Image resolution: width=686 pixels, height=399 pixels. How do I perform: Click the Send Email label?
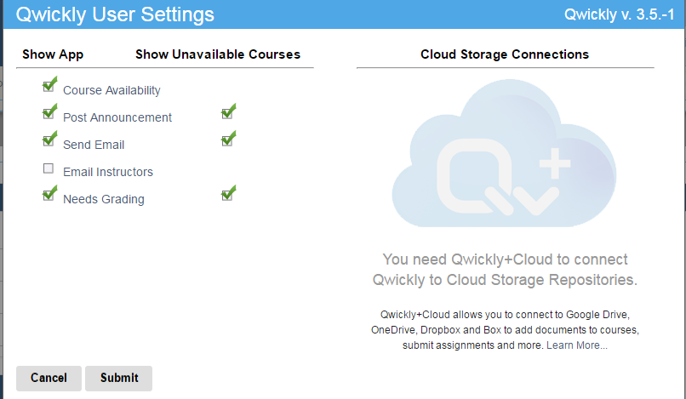[94, 145]
